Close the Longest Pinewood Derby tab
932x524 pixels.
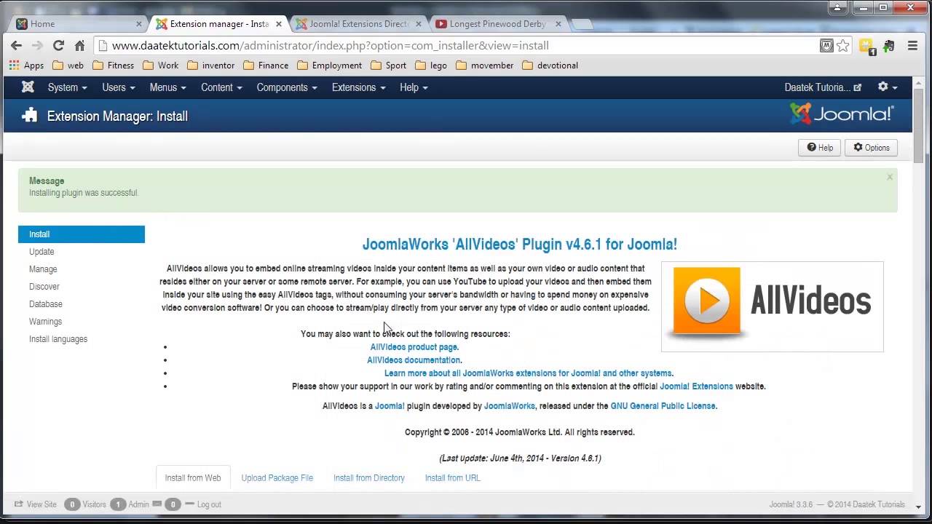(x=558, y=24)
